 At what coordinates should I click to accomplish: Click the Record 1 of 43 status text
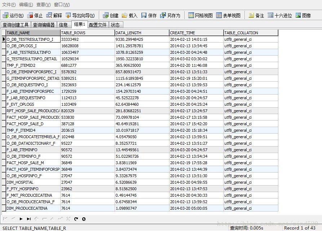tap(300, 228)
